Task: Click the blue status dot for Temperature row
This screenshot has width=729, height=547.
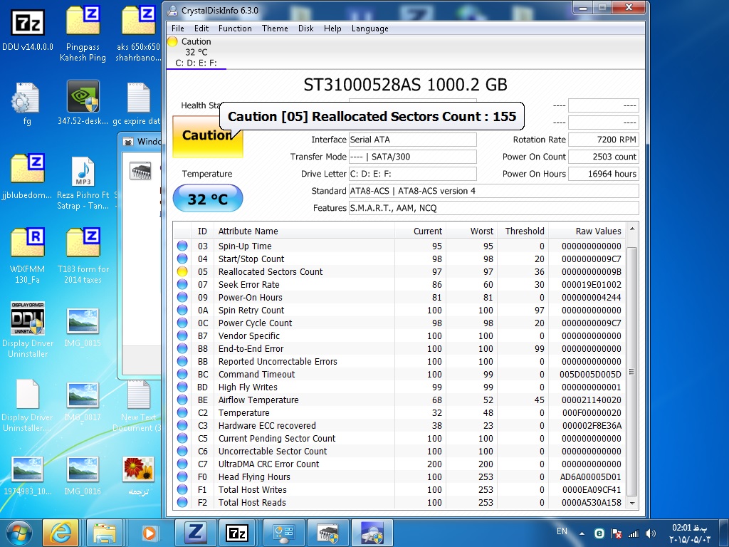Action: pyautogui.click(x=182, y=412)
